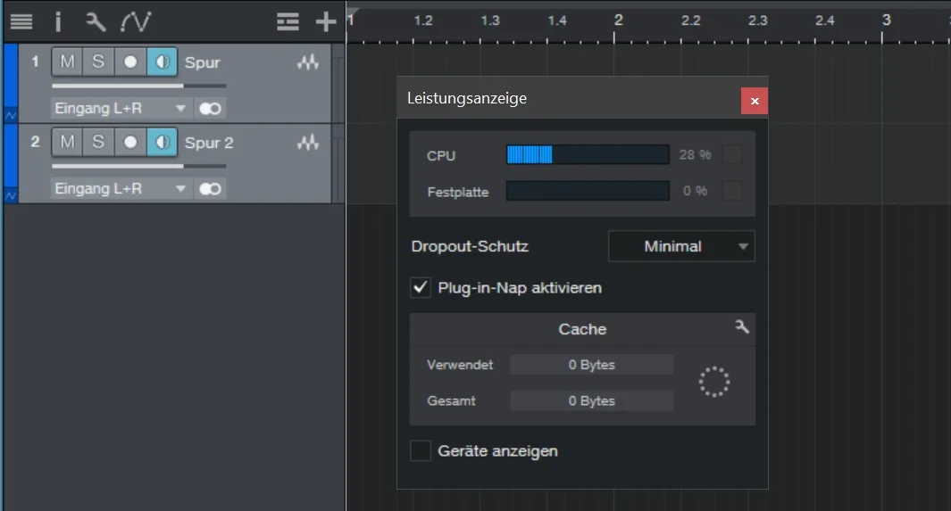Click timeline ruler at 2.4
Image resolution: width=951 pixels, height=511 pixels.
point(824,21)
